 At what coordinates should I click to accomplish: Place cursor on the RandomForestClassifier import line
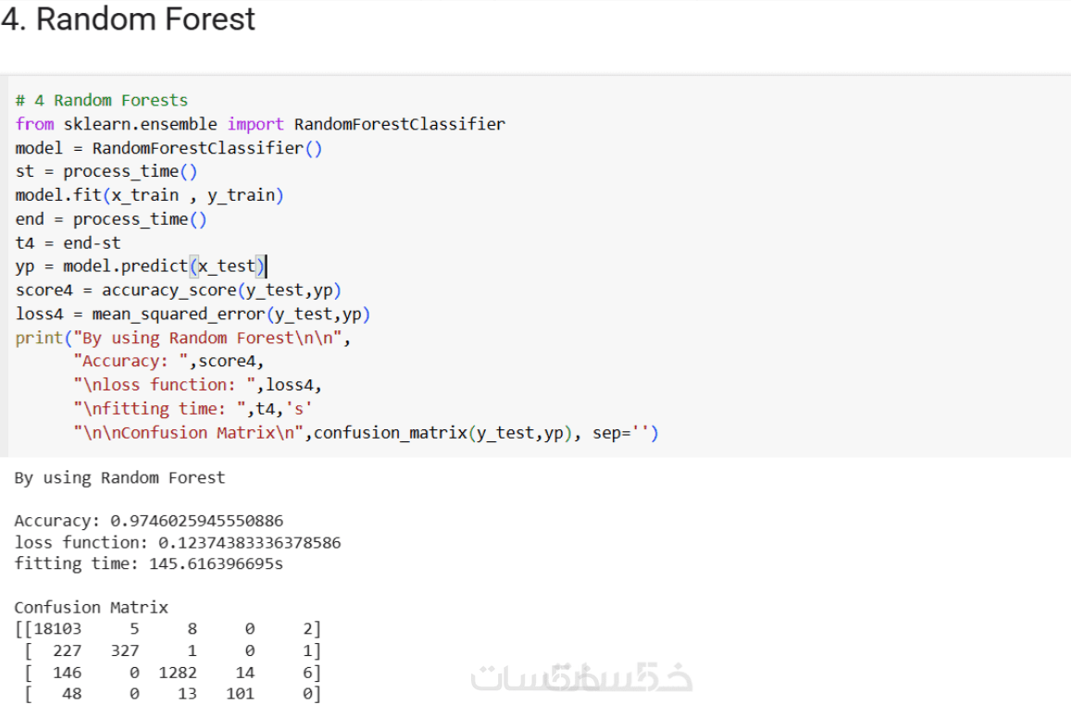point(260,124)
